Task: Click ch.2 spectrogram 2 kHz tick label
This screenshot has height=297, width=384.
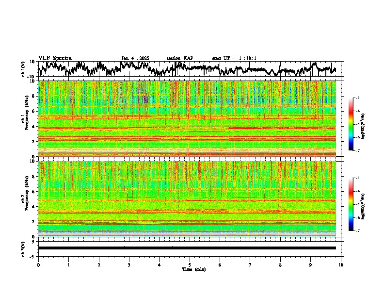Action: pyautogui.click(x=34, y=222)
